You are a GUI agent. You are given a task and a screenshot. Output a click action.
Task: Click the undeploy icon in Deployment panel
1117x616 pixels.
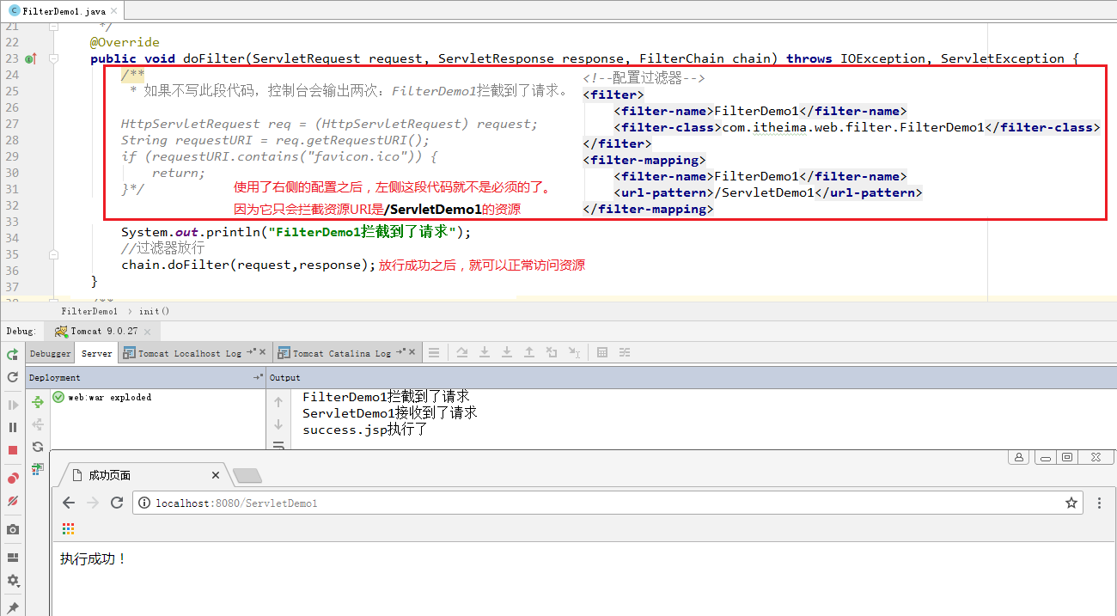click(x=37, y=424)
